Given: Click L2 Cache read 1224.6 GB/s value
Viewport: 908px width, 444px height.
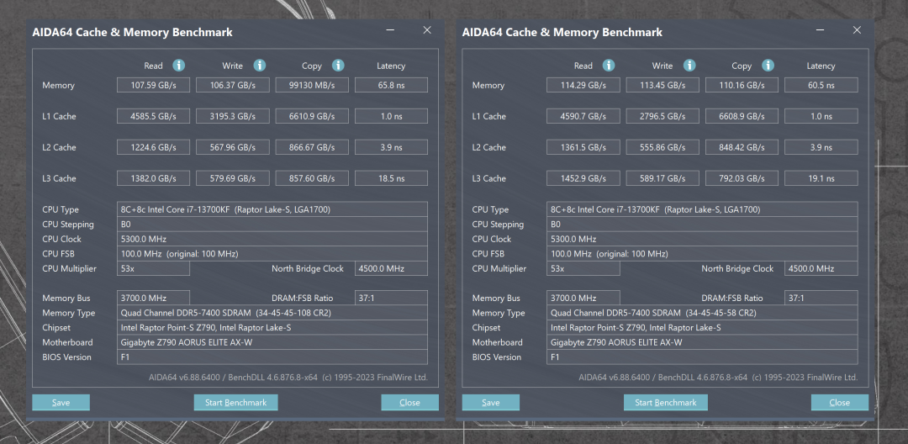Looking at the screenshot, I should click(154, 147).
